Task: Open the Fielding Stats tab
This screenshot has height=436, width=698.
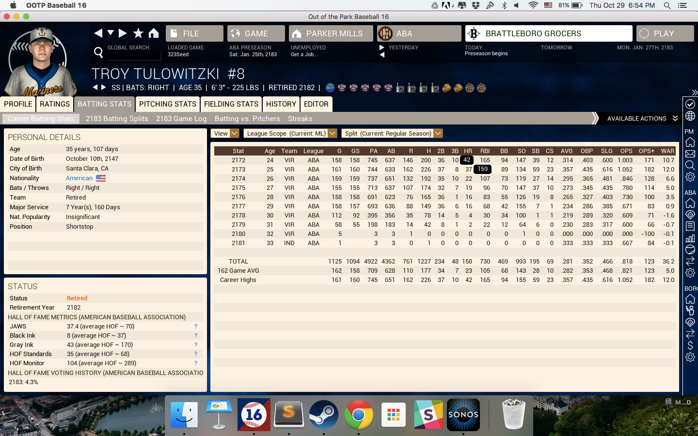Action: tap(231, 104)
